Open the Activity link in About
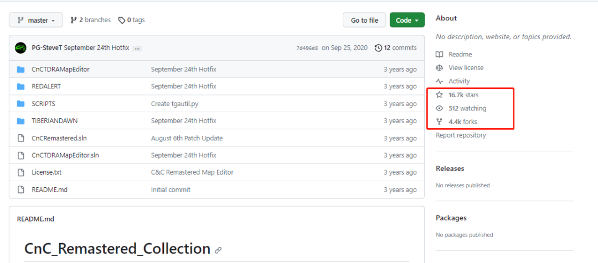 pos(459,81)
